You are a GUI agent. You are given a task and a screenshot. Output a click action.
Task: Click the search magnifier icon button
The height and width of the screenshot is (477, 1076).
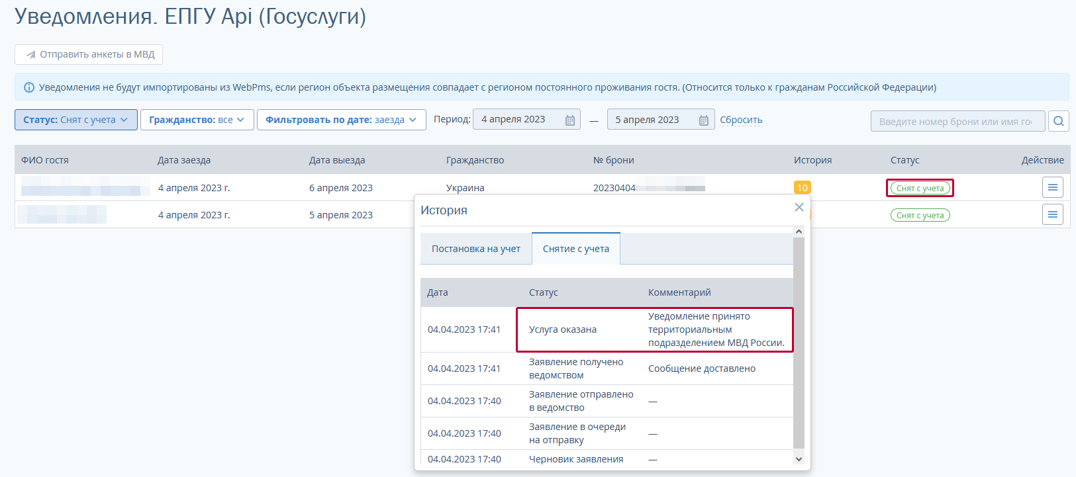[1059, 121]
